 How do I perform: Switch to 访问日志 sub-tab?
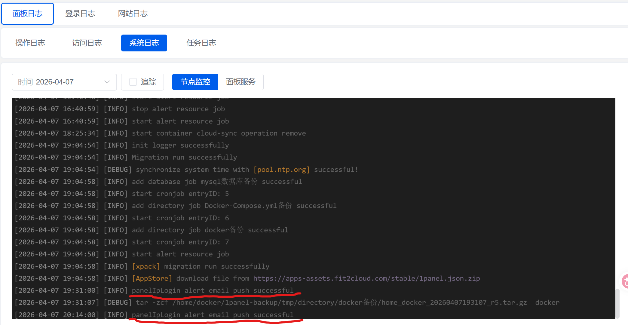tap(87, 43)
